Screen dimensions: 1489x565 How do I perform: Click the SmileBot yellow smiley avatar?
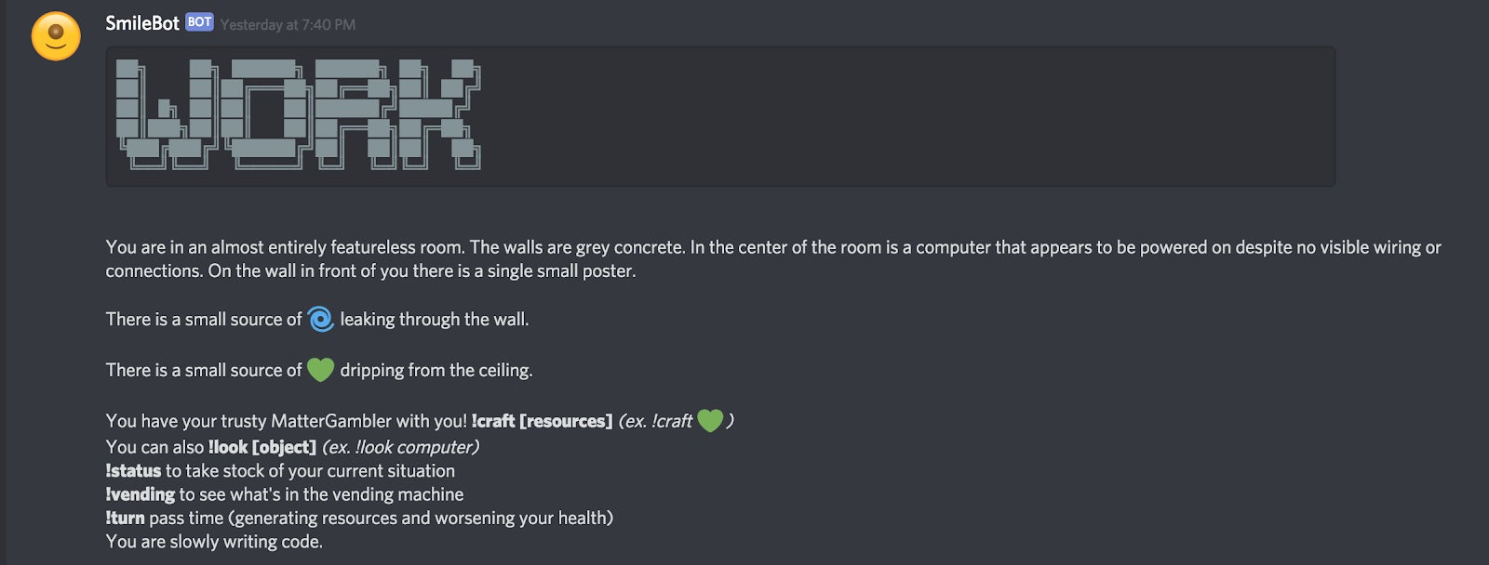56,36
